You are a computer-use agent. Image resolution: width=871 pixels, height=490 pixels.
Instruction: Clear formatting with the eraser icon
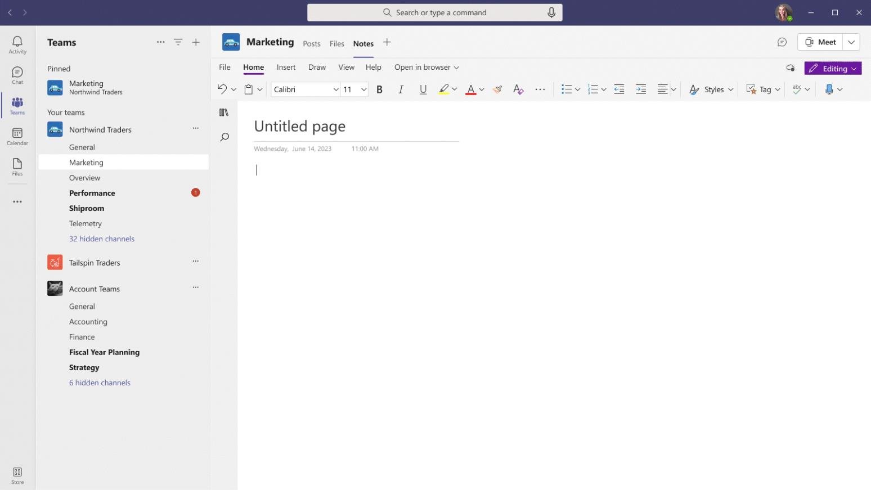coord(518,89)
